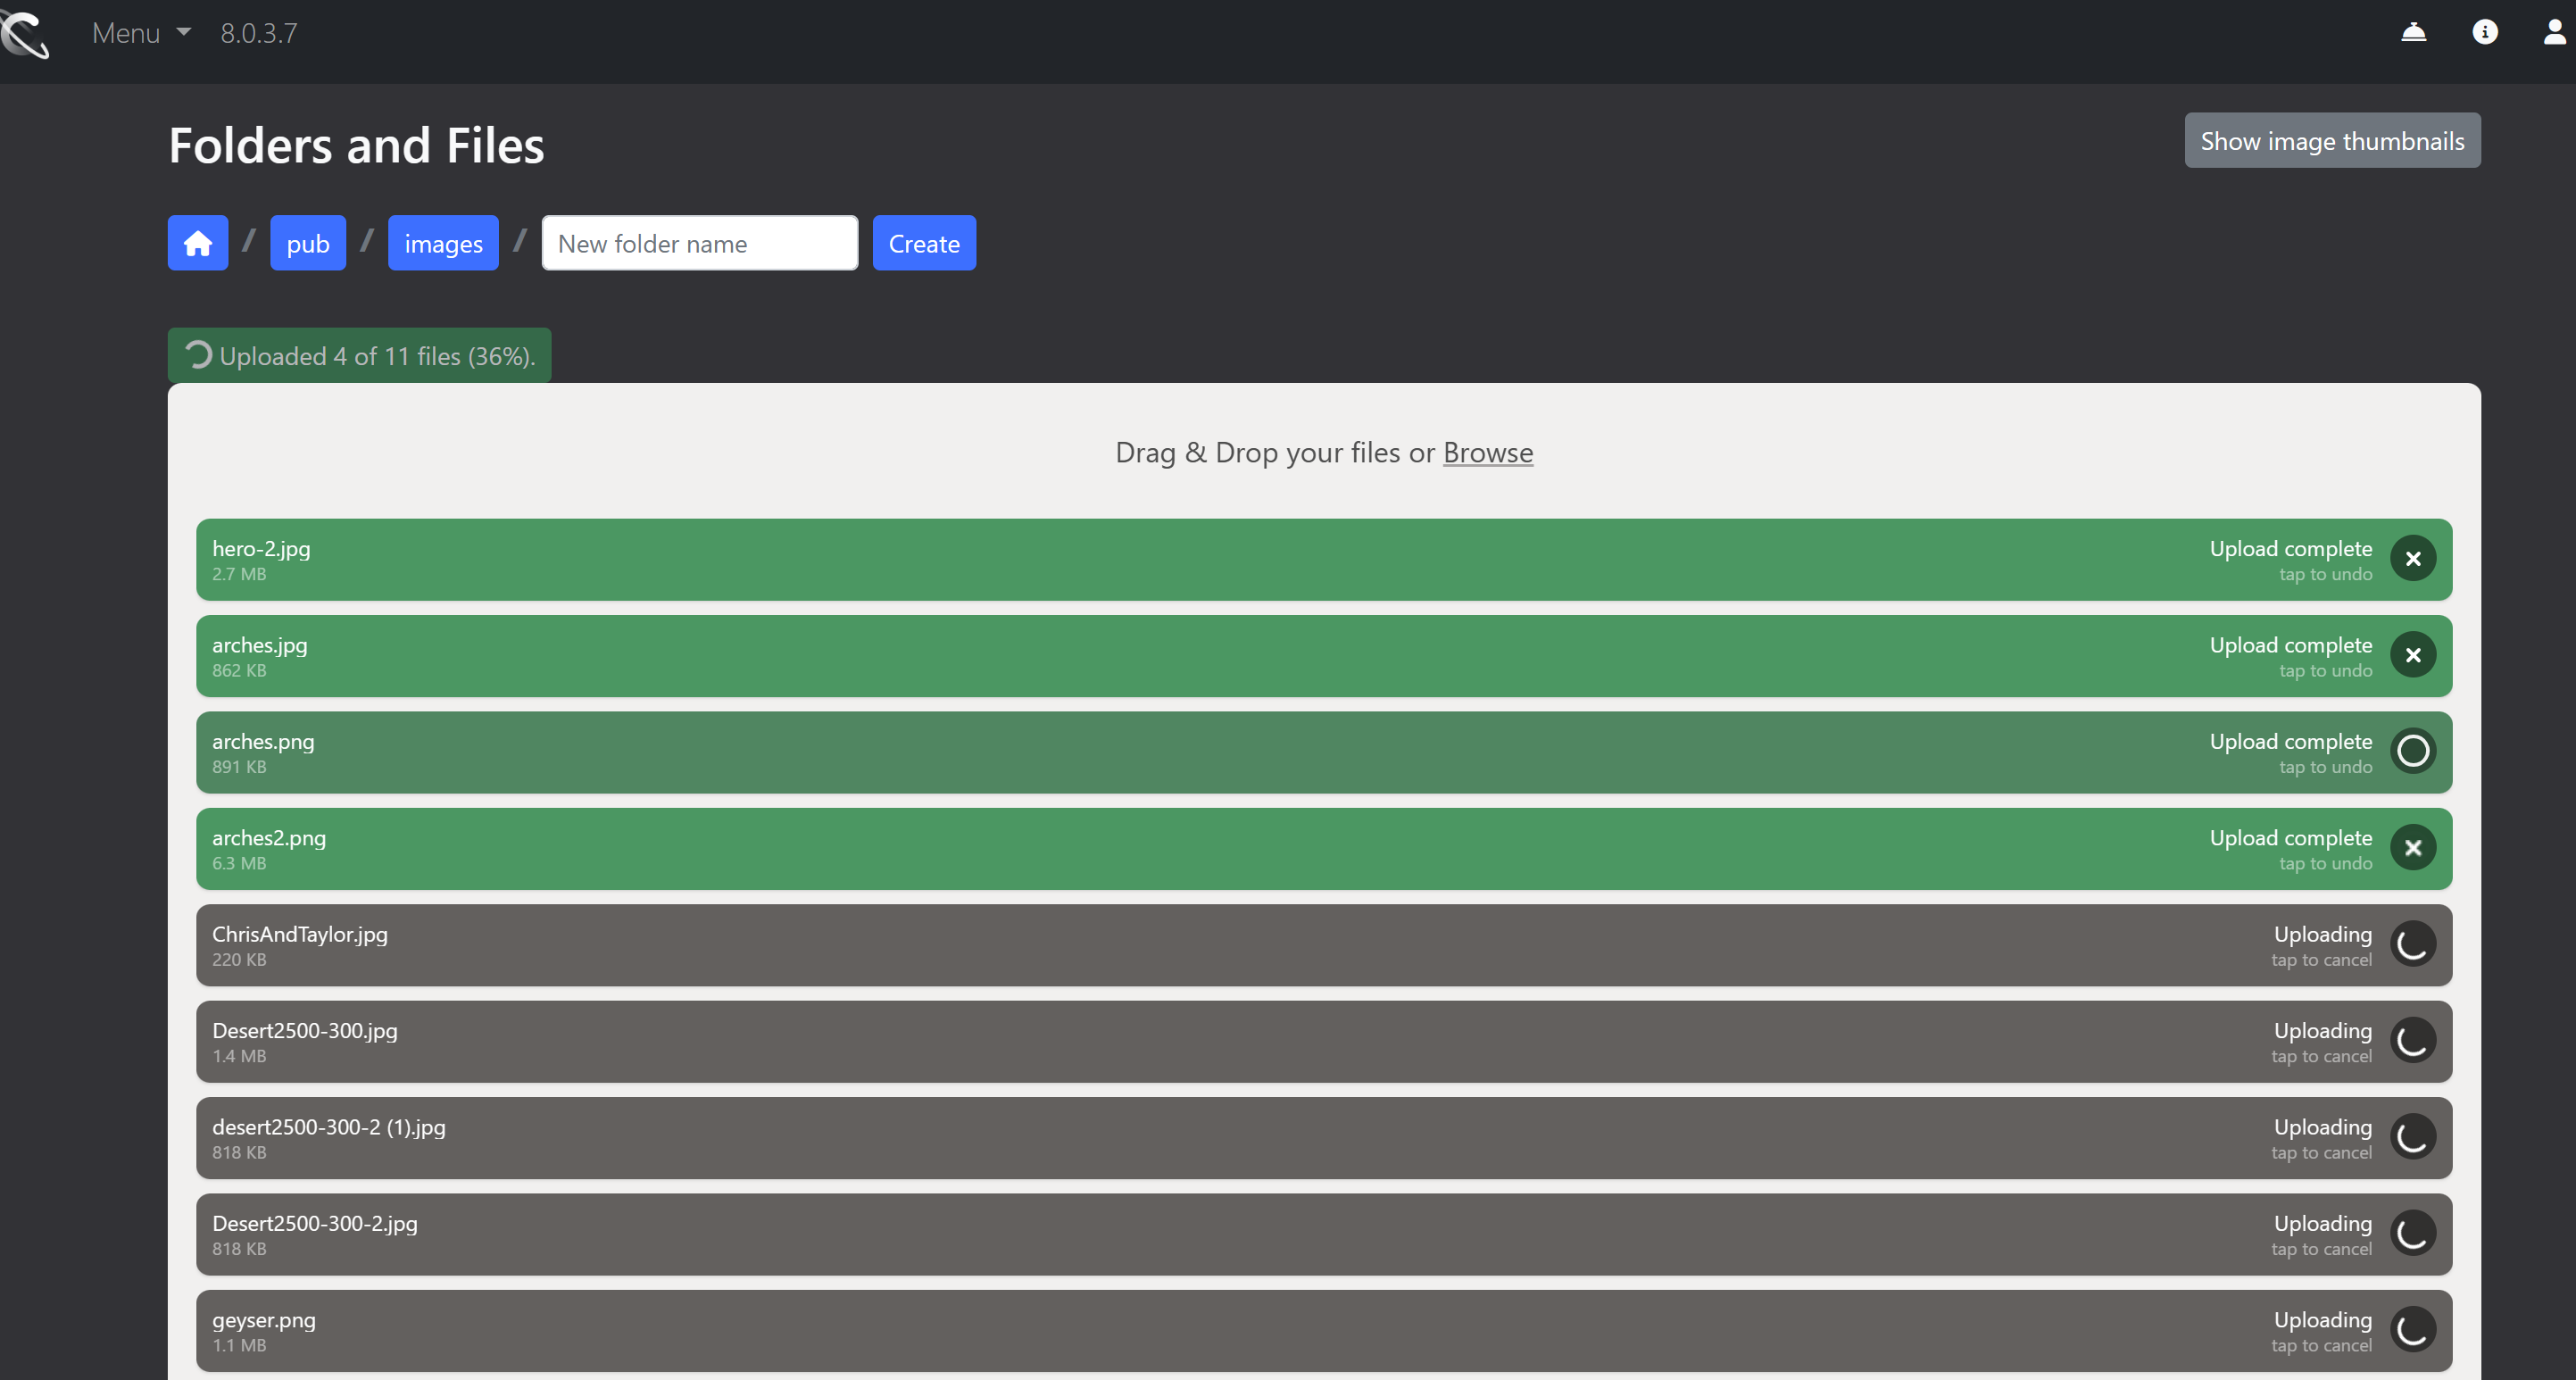Open the notifications bell icon
Viewport: 2576px width, 1380px height.
tap(2413, 32)
